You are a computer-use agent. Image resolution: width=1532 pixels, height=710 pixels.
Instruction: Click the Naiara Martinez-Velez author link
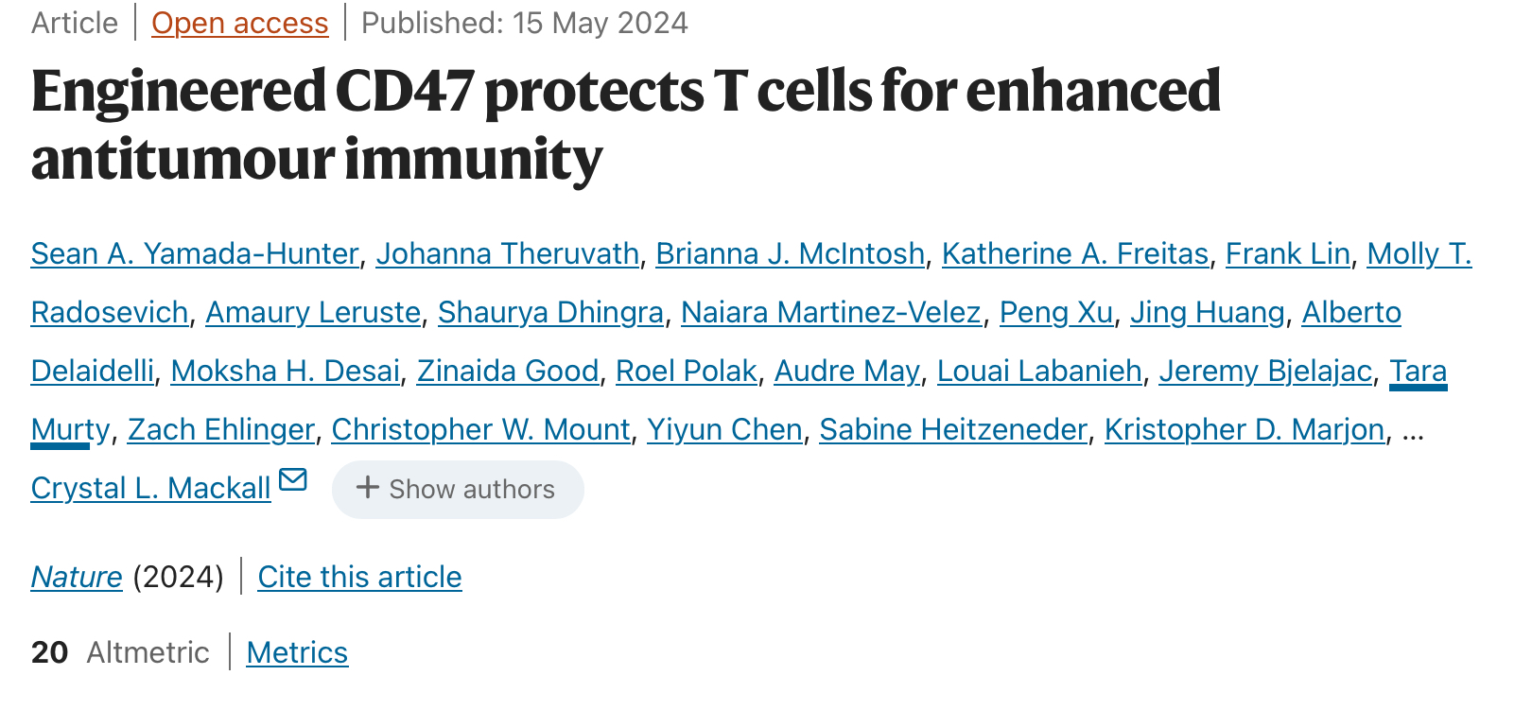coord(831,312)
